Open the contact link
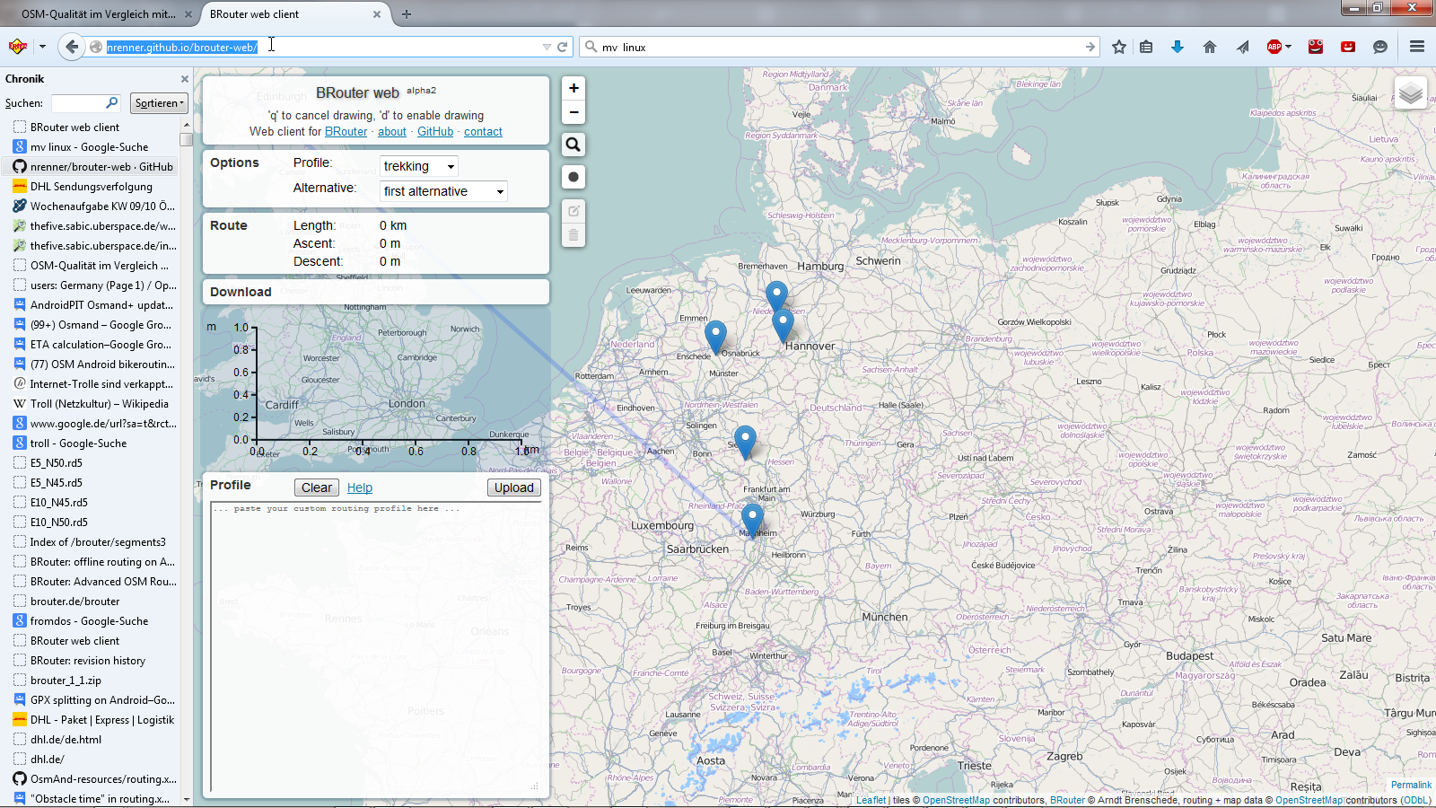This screenshot has width=1436, height=808. (483, 132)
